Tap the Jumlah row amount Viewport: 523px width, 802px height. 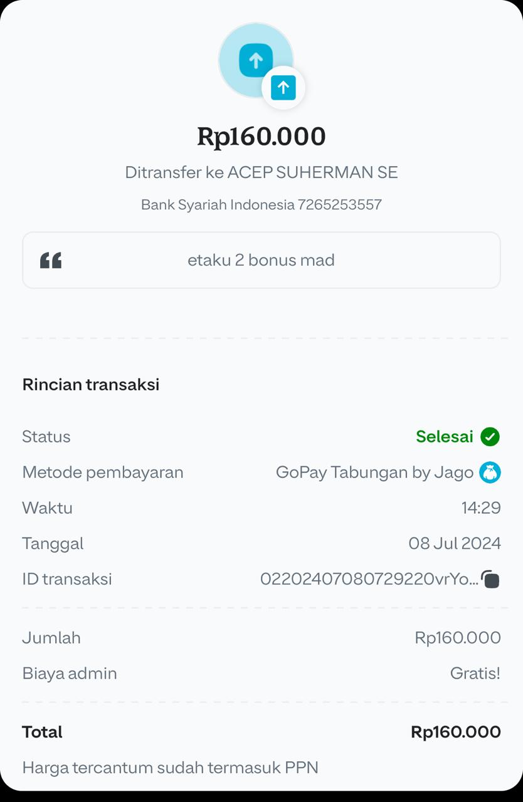(458, 638)
